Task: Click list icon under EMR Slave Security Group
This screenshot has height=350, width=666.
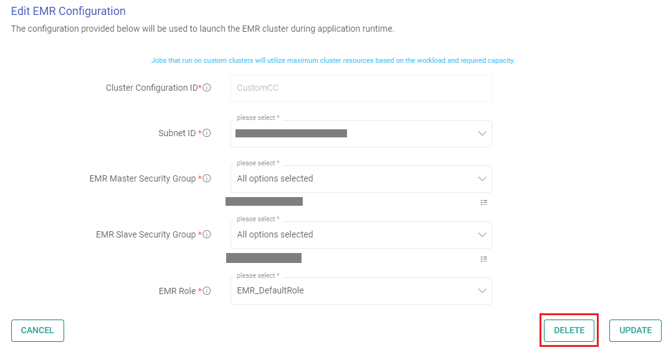Action: (x=483, y=259)
